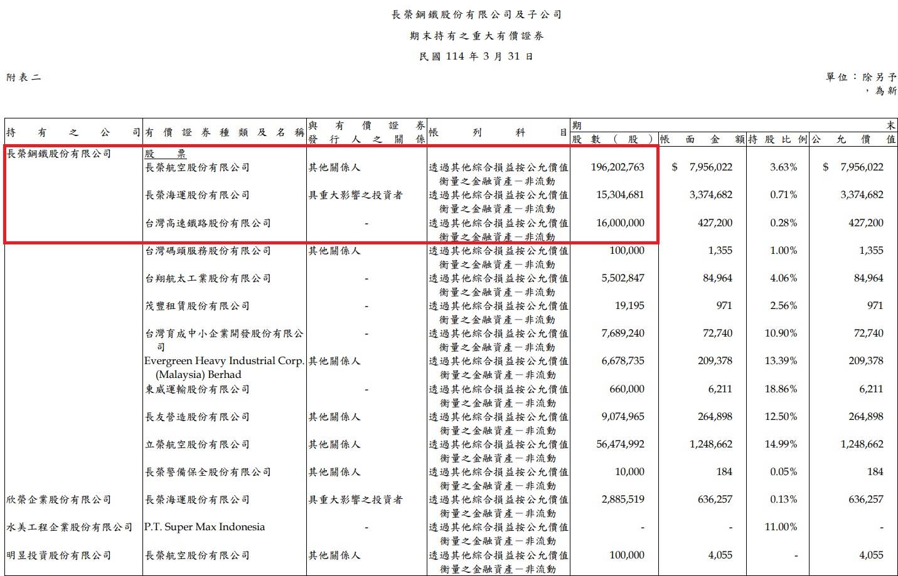Click the share count 660,000
898x576 pixels.
point(627,389)
